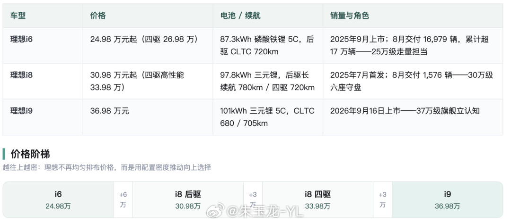Click the 36.98 万元 price cell

[x=148, y=117]
